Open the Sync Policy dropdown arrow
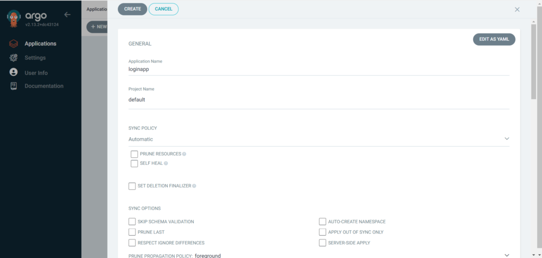 coord(507,139)
